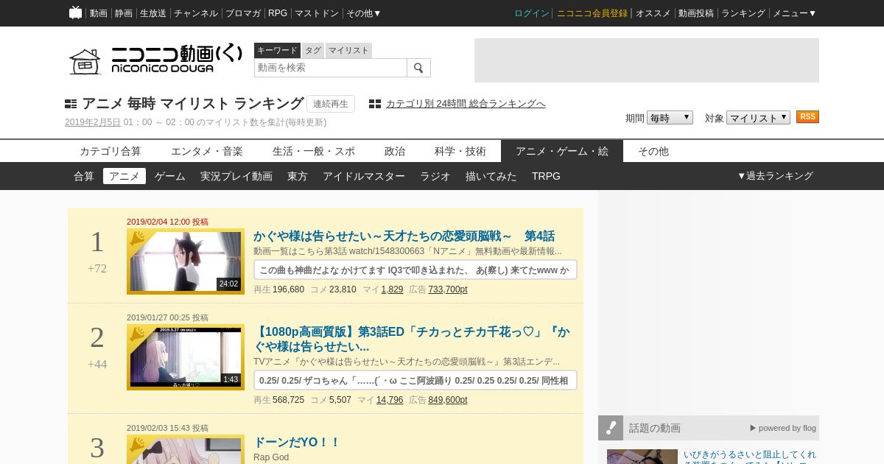Open その他 category tab

pyautogui.click(x=653, y=151)
